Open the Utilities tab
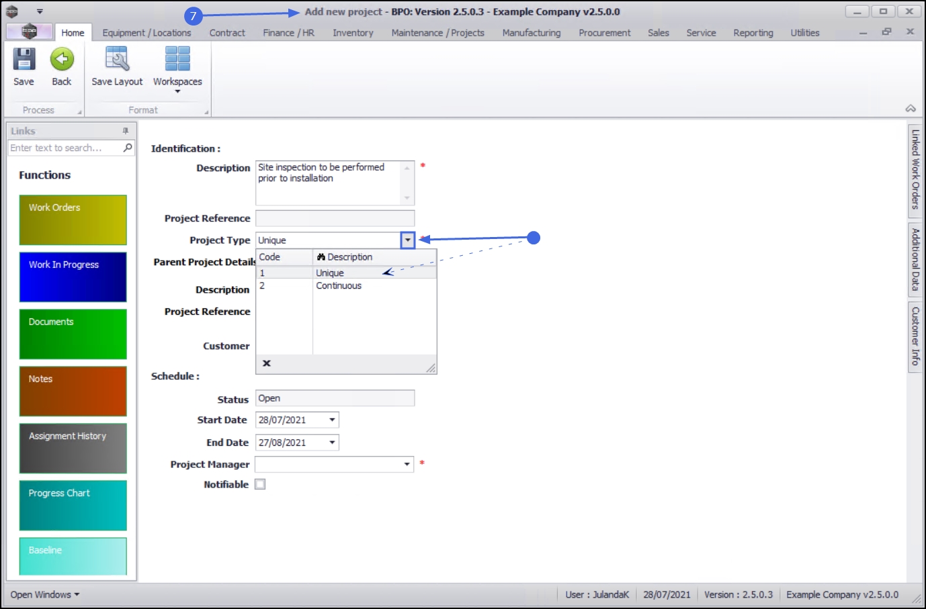 coord(805,33)
